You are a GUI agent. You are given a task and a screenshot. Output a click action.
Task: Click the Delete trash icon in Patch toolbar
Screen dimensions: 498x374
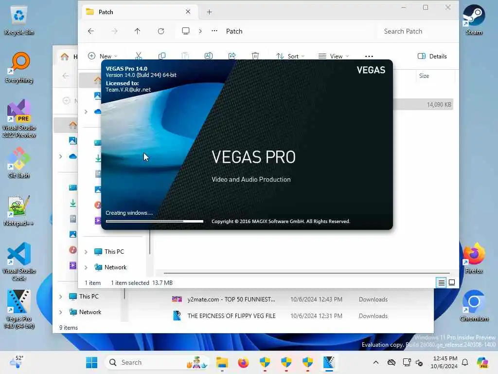pyautogui.click(x=255, y=56)
